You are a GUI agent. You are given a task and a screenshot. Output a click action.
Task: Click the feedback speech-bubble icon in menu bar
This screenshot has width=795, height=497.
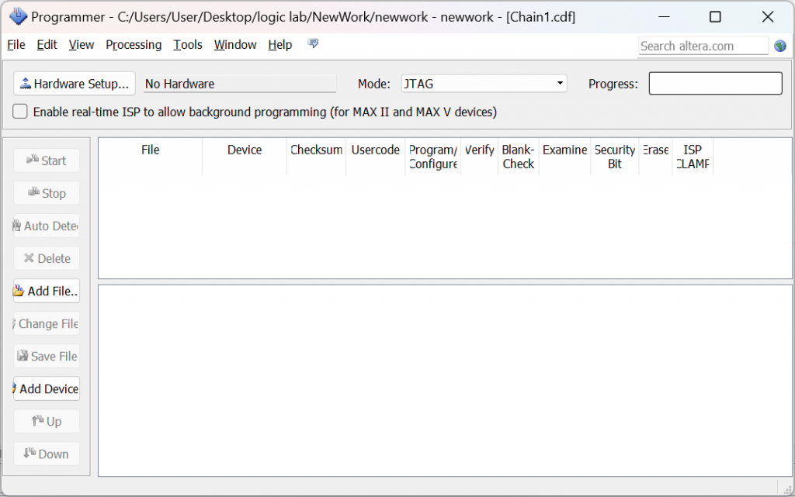coord(314,43)
